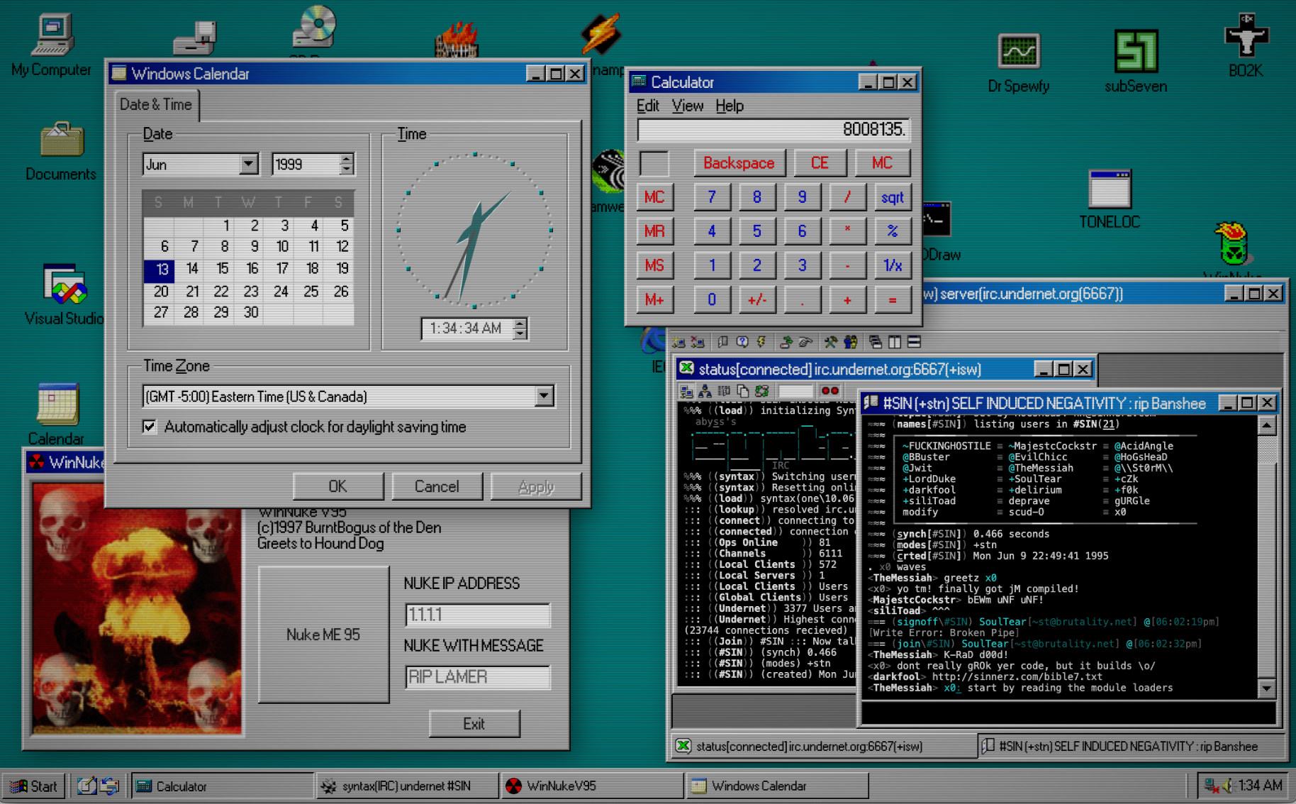Viewport: 1296px width, 804px height.
Task: Open the Calculator Help menu
Action: [730, 106]
